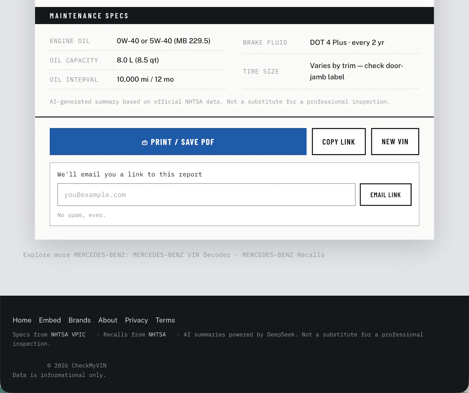The width and height of the screenshot is (469, 393).
Task: Click the printer icon in Print button
Action: tap(145, 142)
